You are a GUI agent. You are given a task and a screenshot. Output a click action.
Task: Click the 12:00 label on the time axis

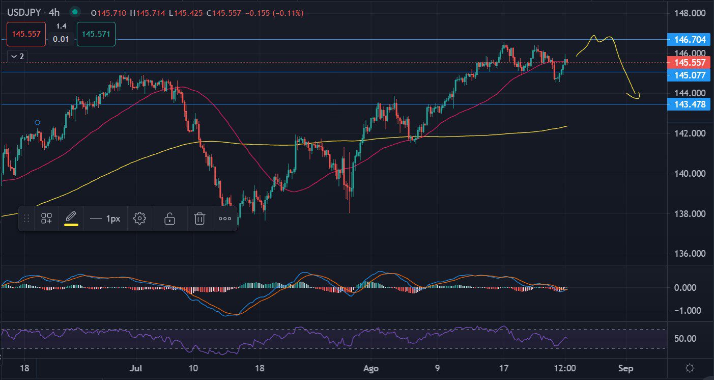tap(566, 367)
